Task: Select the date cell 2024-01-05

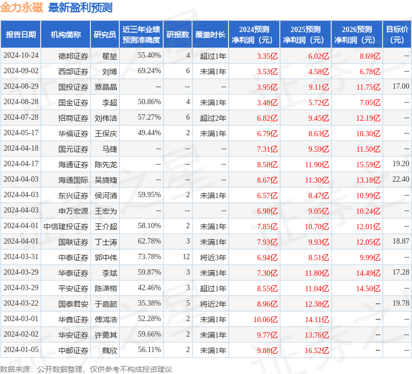Action: (21, 349)
